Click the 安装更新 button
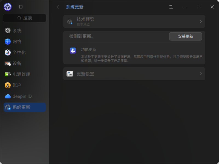 186,36
